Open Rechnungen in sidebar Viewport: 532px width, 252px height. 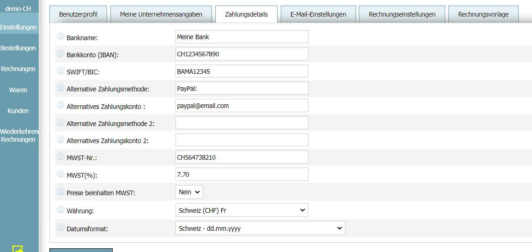point(18,69)
